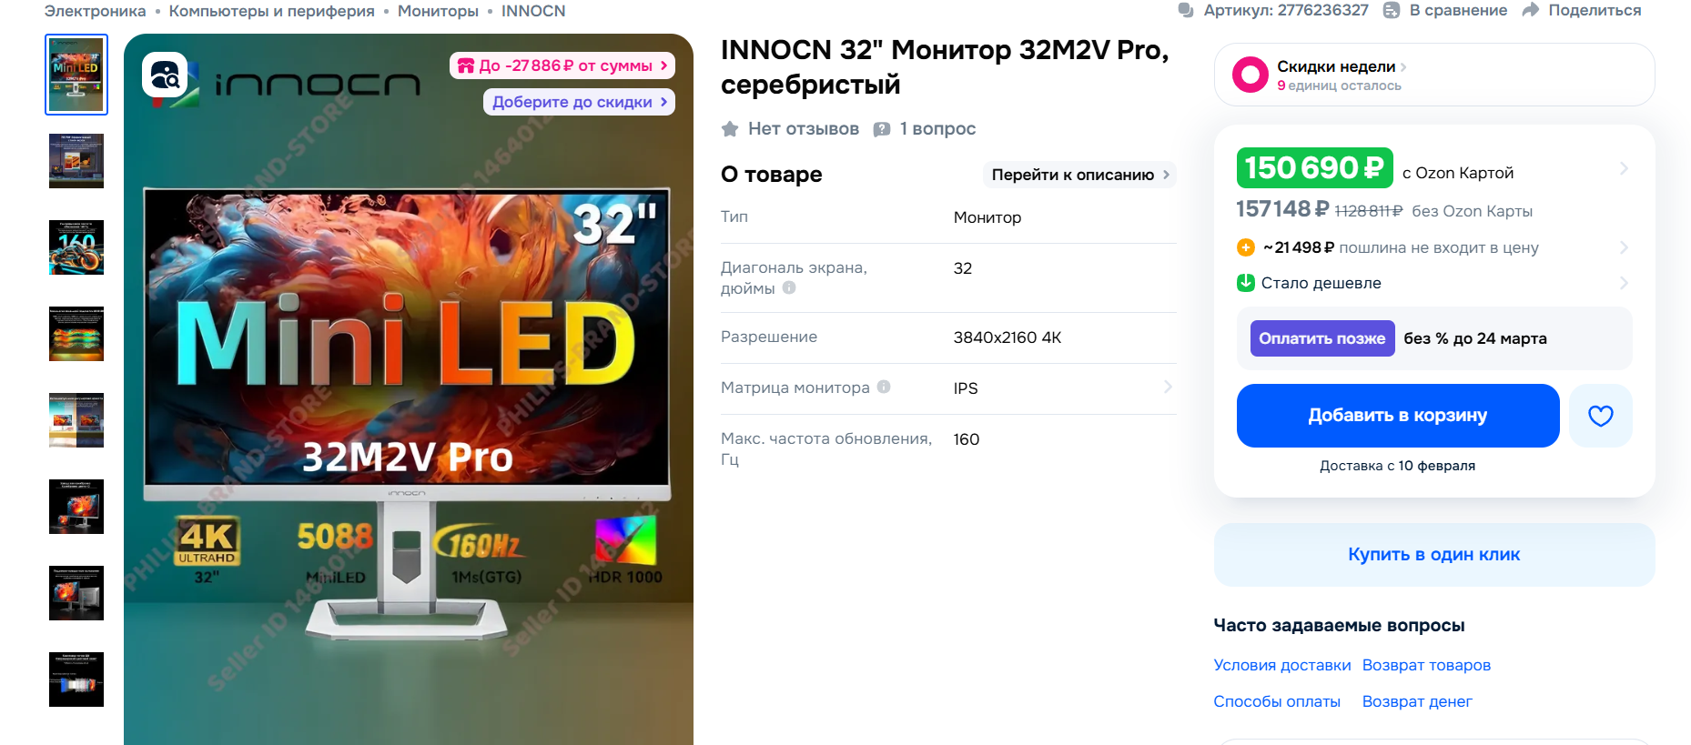Click the orange plus icon by customs duty
The width and height of the screenshot is (1691, 745).
tap(1246, 247)
